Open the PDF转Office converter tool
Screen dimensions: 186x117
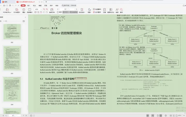click(x=7, y=11)
